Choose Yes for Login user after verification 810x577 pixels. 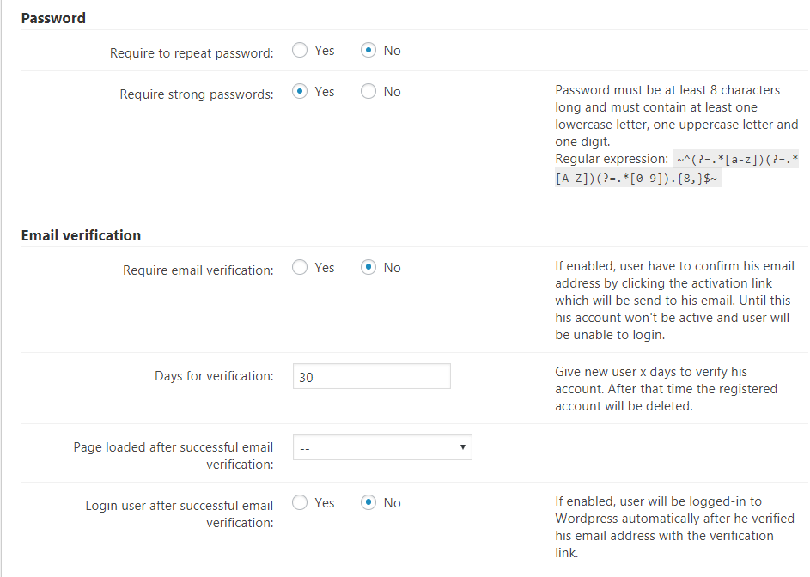[x=300, y=503]
